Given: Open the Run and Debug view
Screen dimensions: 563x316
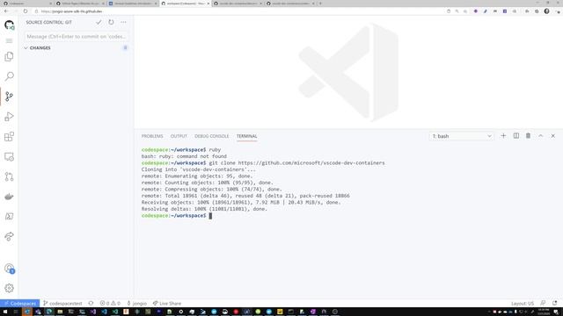Looking at the screenshot, I should tap(9, 117).
